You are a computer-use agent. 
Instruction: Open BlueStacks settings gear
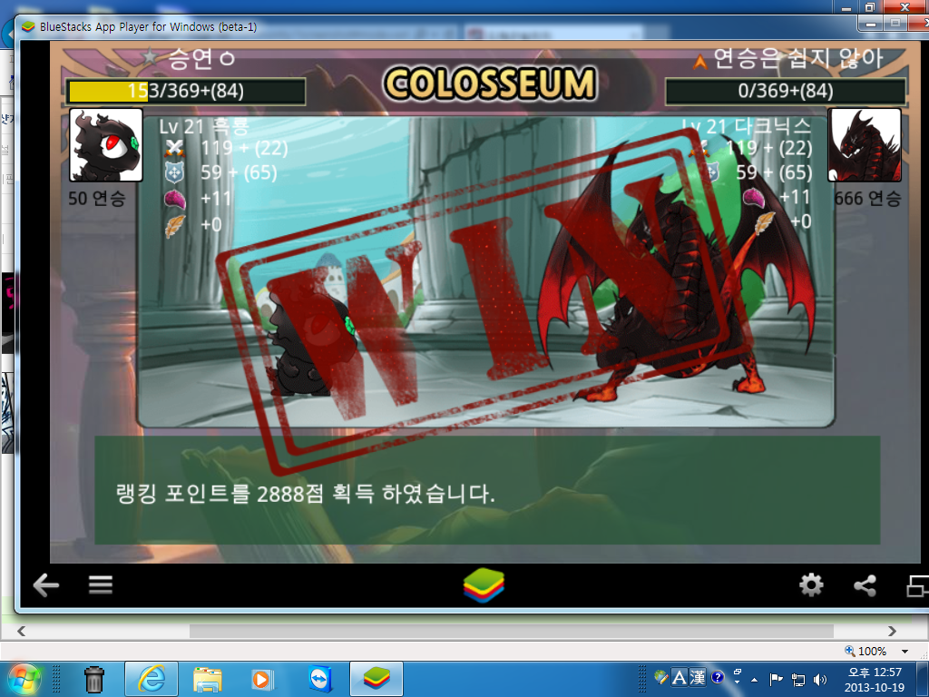811,585
